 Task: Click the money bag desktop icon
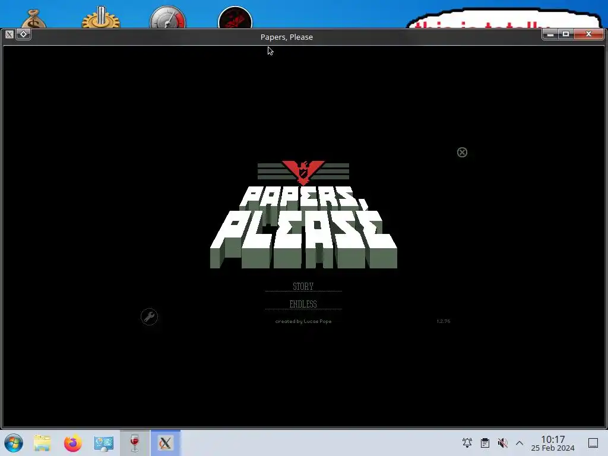pyautogui.click(x=34, y=18)
